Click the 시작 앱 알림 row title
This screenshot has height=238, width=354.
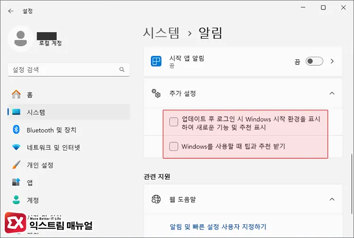(x=187, y=58)
